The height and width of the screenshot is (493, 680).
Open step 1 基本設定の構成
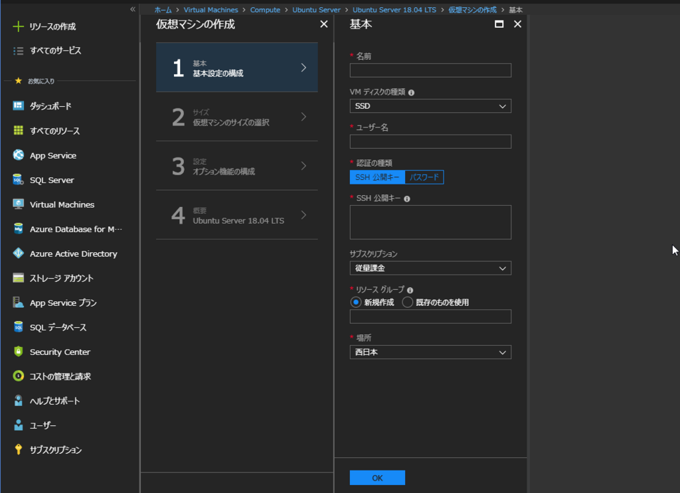pyautogui.click(x=237, y=67)
